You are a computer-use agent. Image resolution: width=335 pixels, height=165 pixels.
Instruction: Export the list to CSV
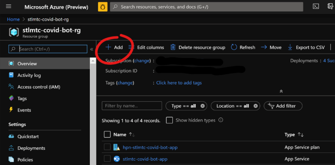[x=306, y=47]
